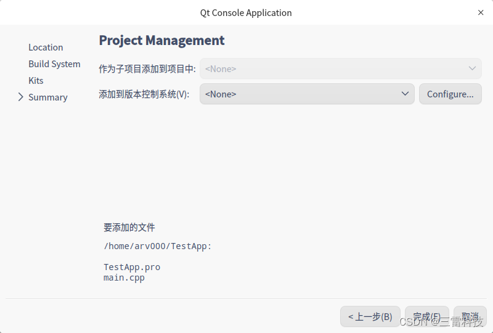
Task: Click the 要添加的文件 label
Action: 129,228
